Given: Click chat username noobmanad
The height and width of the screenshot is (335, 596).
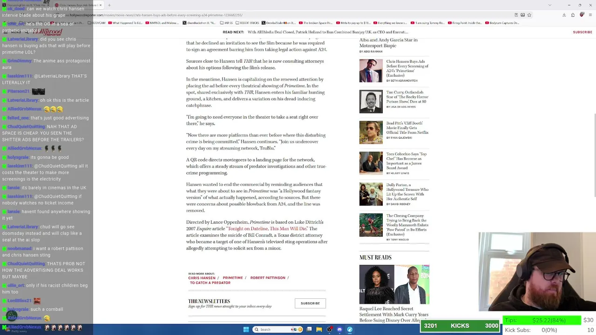Looking at the screenshot, I should tap(19, 249).
